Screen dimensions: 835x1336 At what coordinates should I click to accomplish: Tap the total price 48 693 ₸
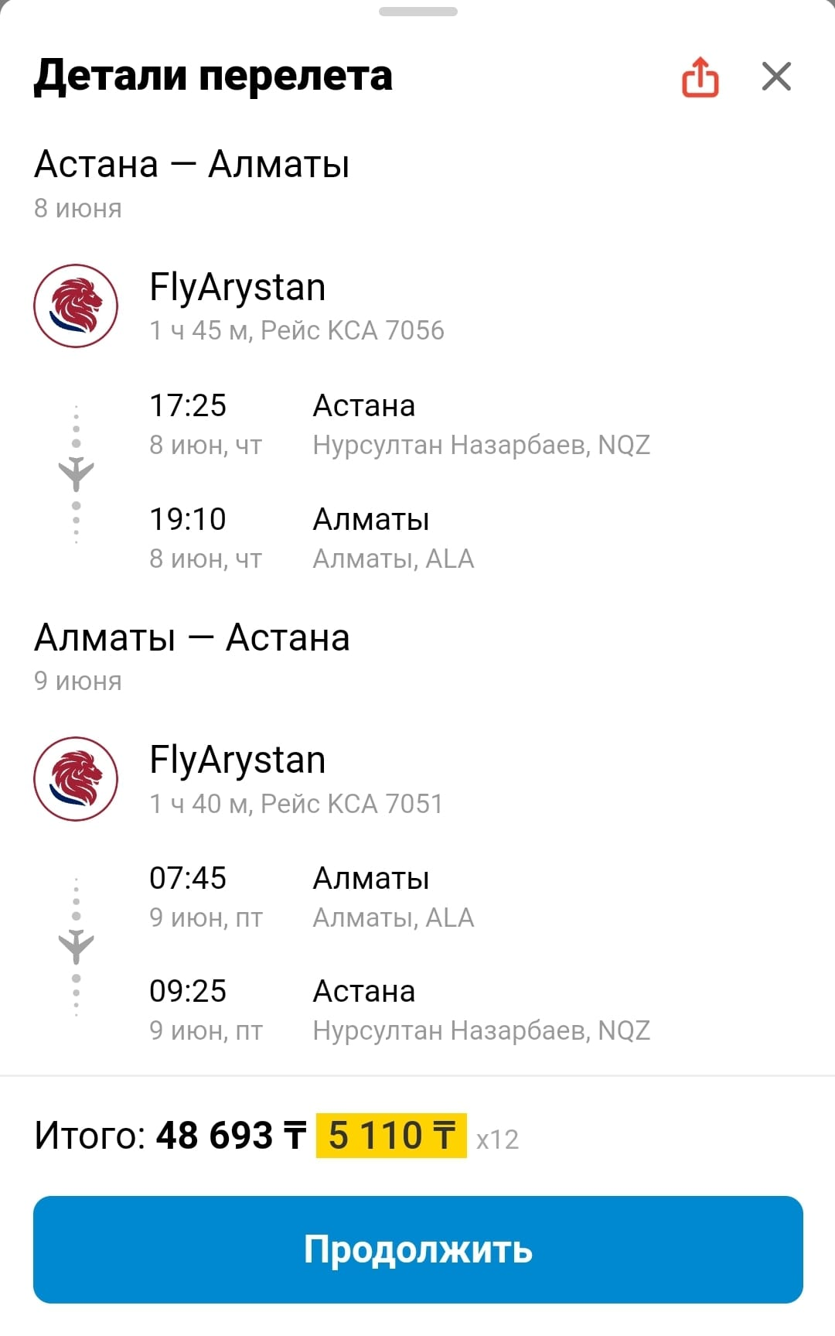(x=231, y=1136)
